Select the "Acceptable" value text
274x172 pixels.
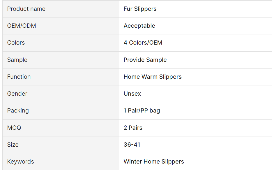tap(139, 26)
